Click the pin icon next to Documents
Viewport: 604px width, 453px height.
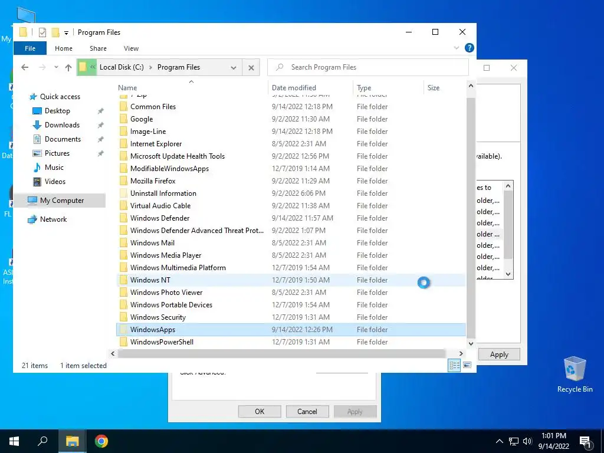tap(100, 139)
